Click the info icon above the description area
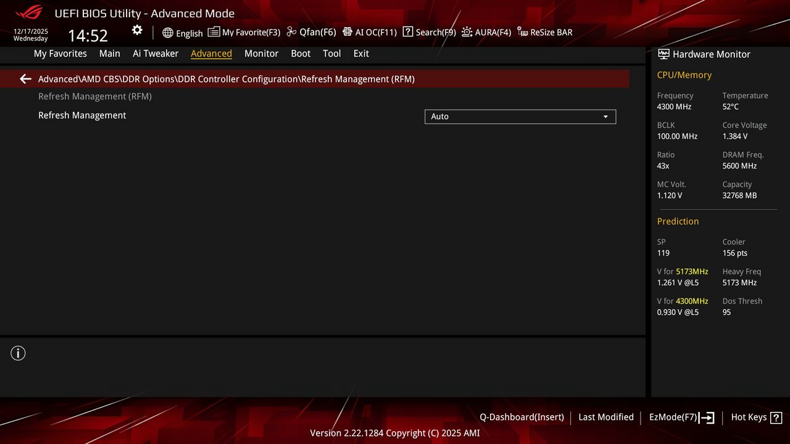 click(x=18, y=353)
